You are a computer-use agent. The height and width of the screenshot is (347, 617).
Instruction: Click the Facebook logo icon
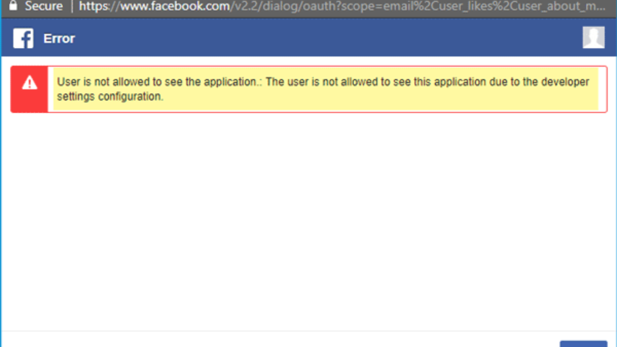(x=23, y=39)
